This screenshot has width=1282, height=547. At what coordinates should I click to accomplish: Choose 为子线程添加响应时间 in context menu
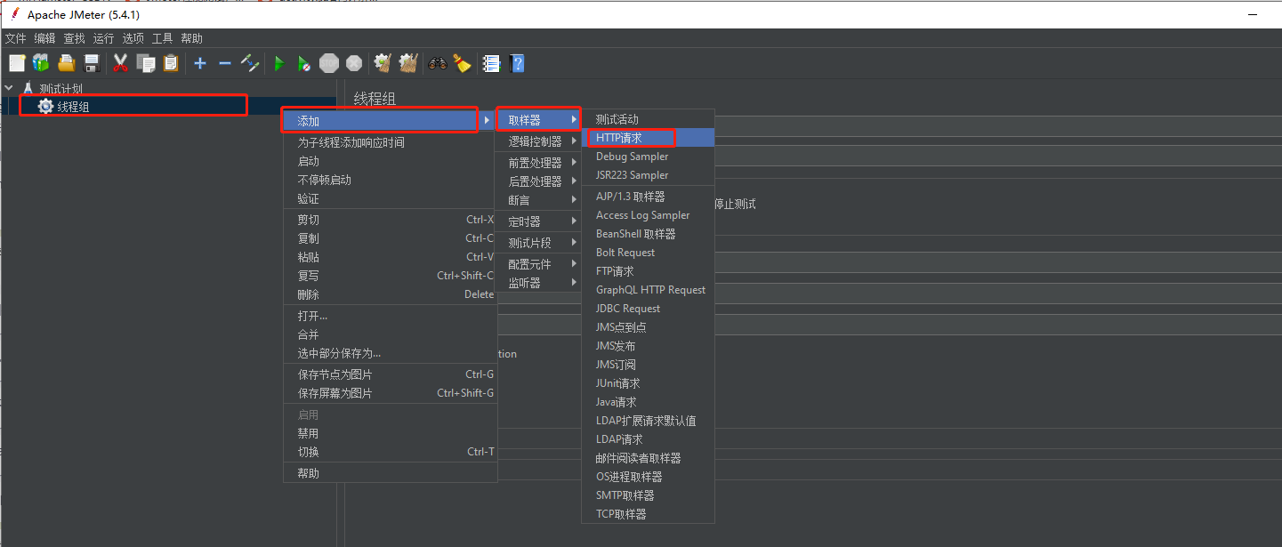390,142
